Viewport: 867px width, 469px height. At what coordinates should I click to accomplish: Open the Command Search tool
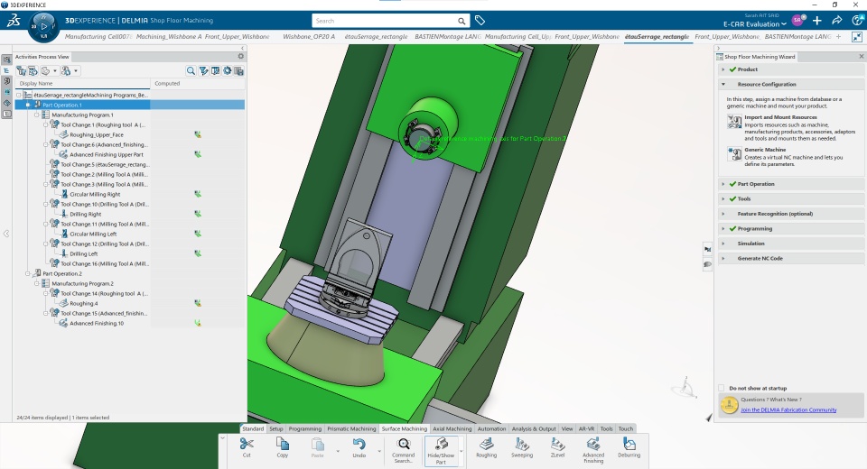pyautogui.click(x=404, y=450)
